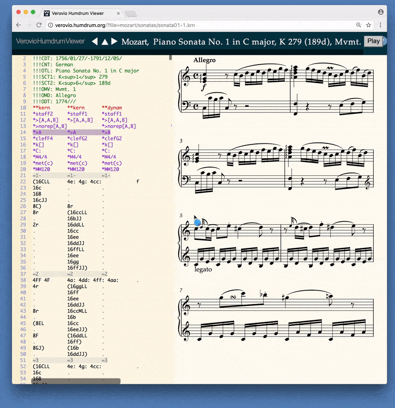Click the '!!!OMV: Mvmt. 1' line
Viewport: 395px width, 408px height.
(x=54, y=89)
